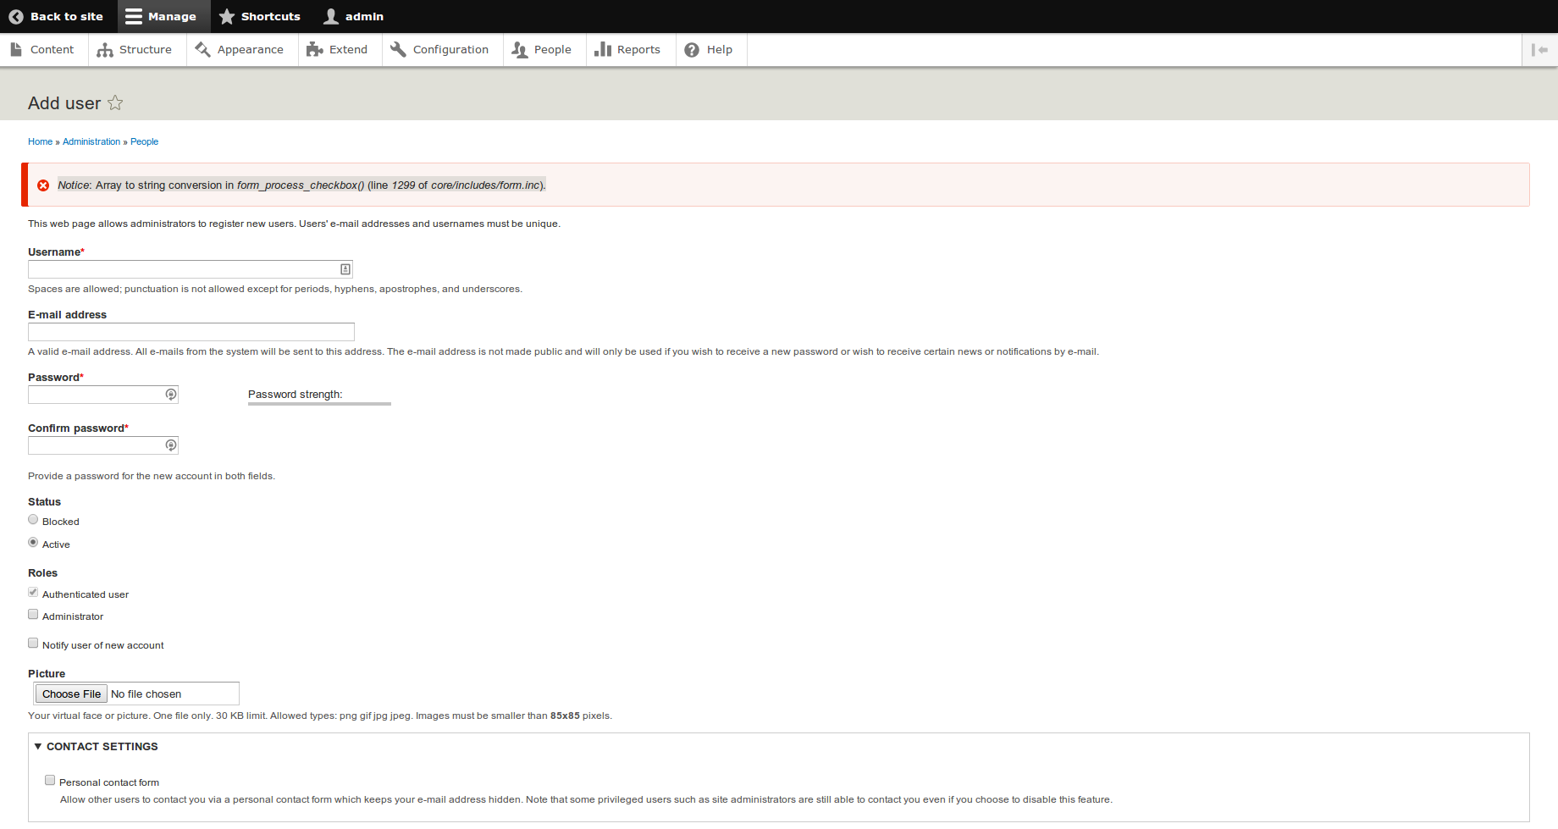The width and height of the screenshot is (1558, 829).
Task: Go to the Administration breadcrumb link
Action: pyautogui.click(x=91, y=141)
